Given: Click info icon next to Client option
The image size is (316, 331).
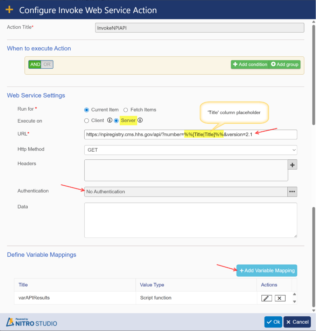Looking at the screenshot, I should (x=110, y=120).
